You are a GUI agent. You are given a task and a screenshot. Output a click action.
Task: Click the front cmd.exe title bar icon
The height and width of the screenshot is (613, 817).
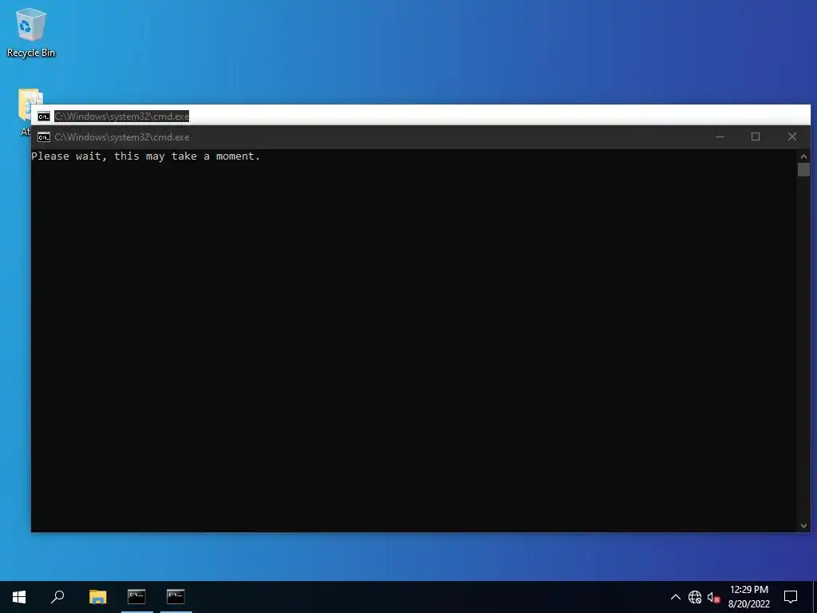click(44, 137)
